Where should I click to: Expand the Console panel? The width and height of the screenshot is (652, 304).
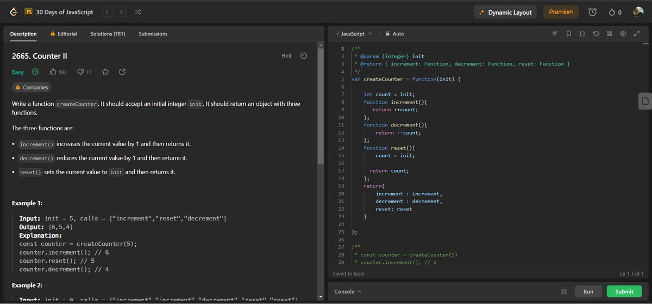(x=348, y=292)
